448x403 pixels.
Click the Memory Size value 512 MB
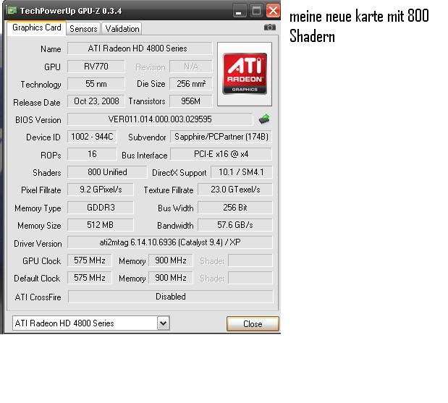101,225
